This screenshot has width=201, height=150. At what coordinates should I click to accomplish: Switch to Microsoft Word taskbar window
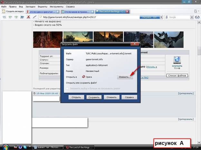(47, 147)
